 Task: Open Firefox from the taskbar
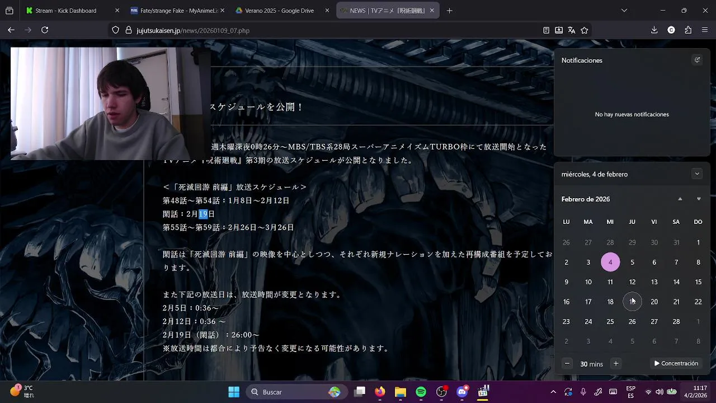coord(380,392)
